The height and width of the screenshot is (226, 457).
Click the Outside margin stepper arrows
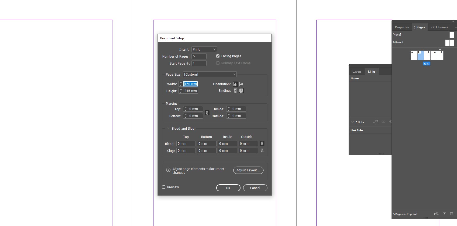(x=229, y=116)
